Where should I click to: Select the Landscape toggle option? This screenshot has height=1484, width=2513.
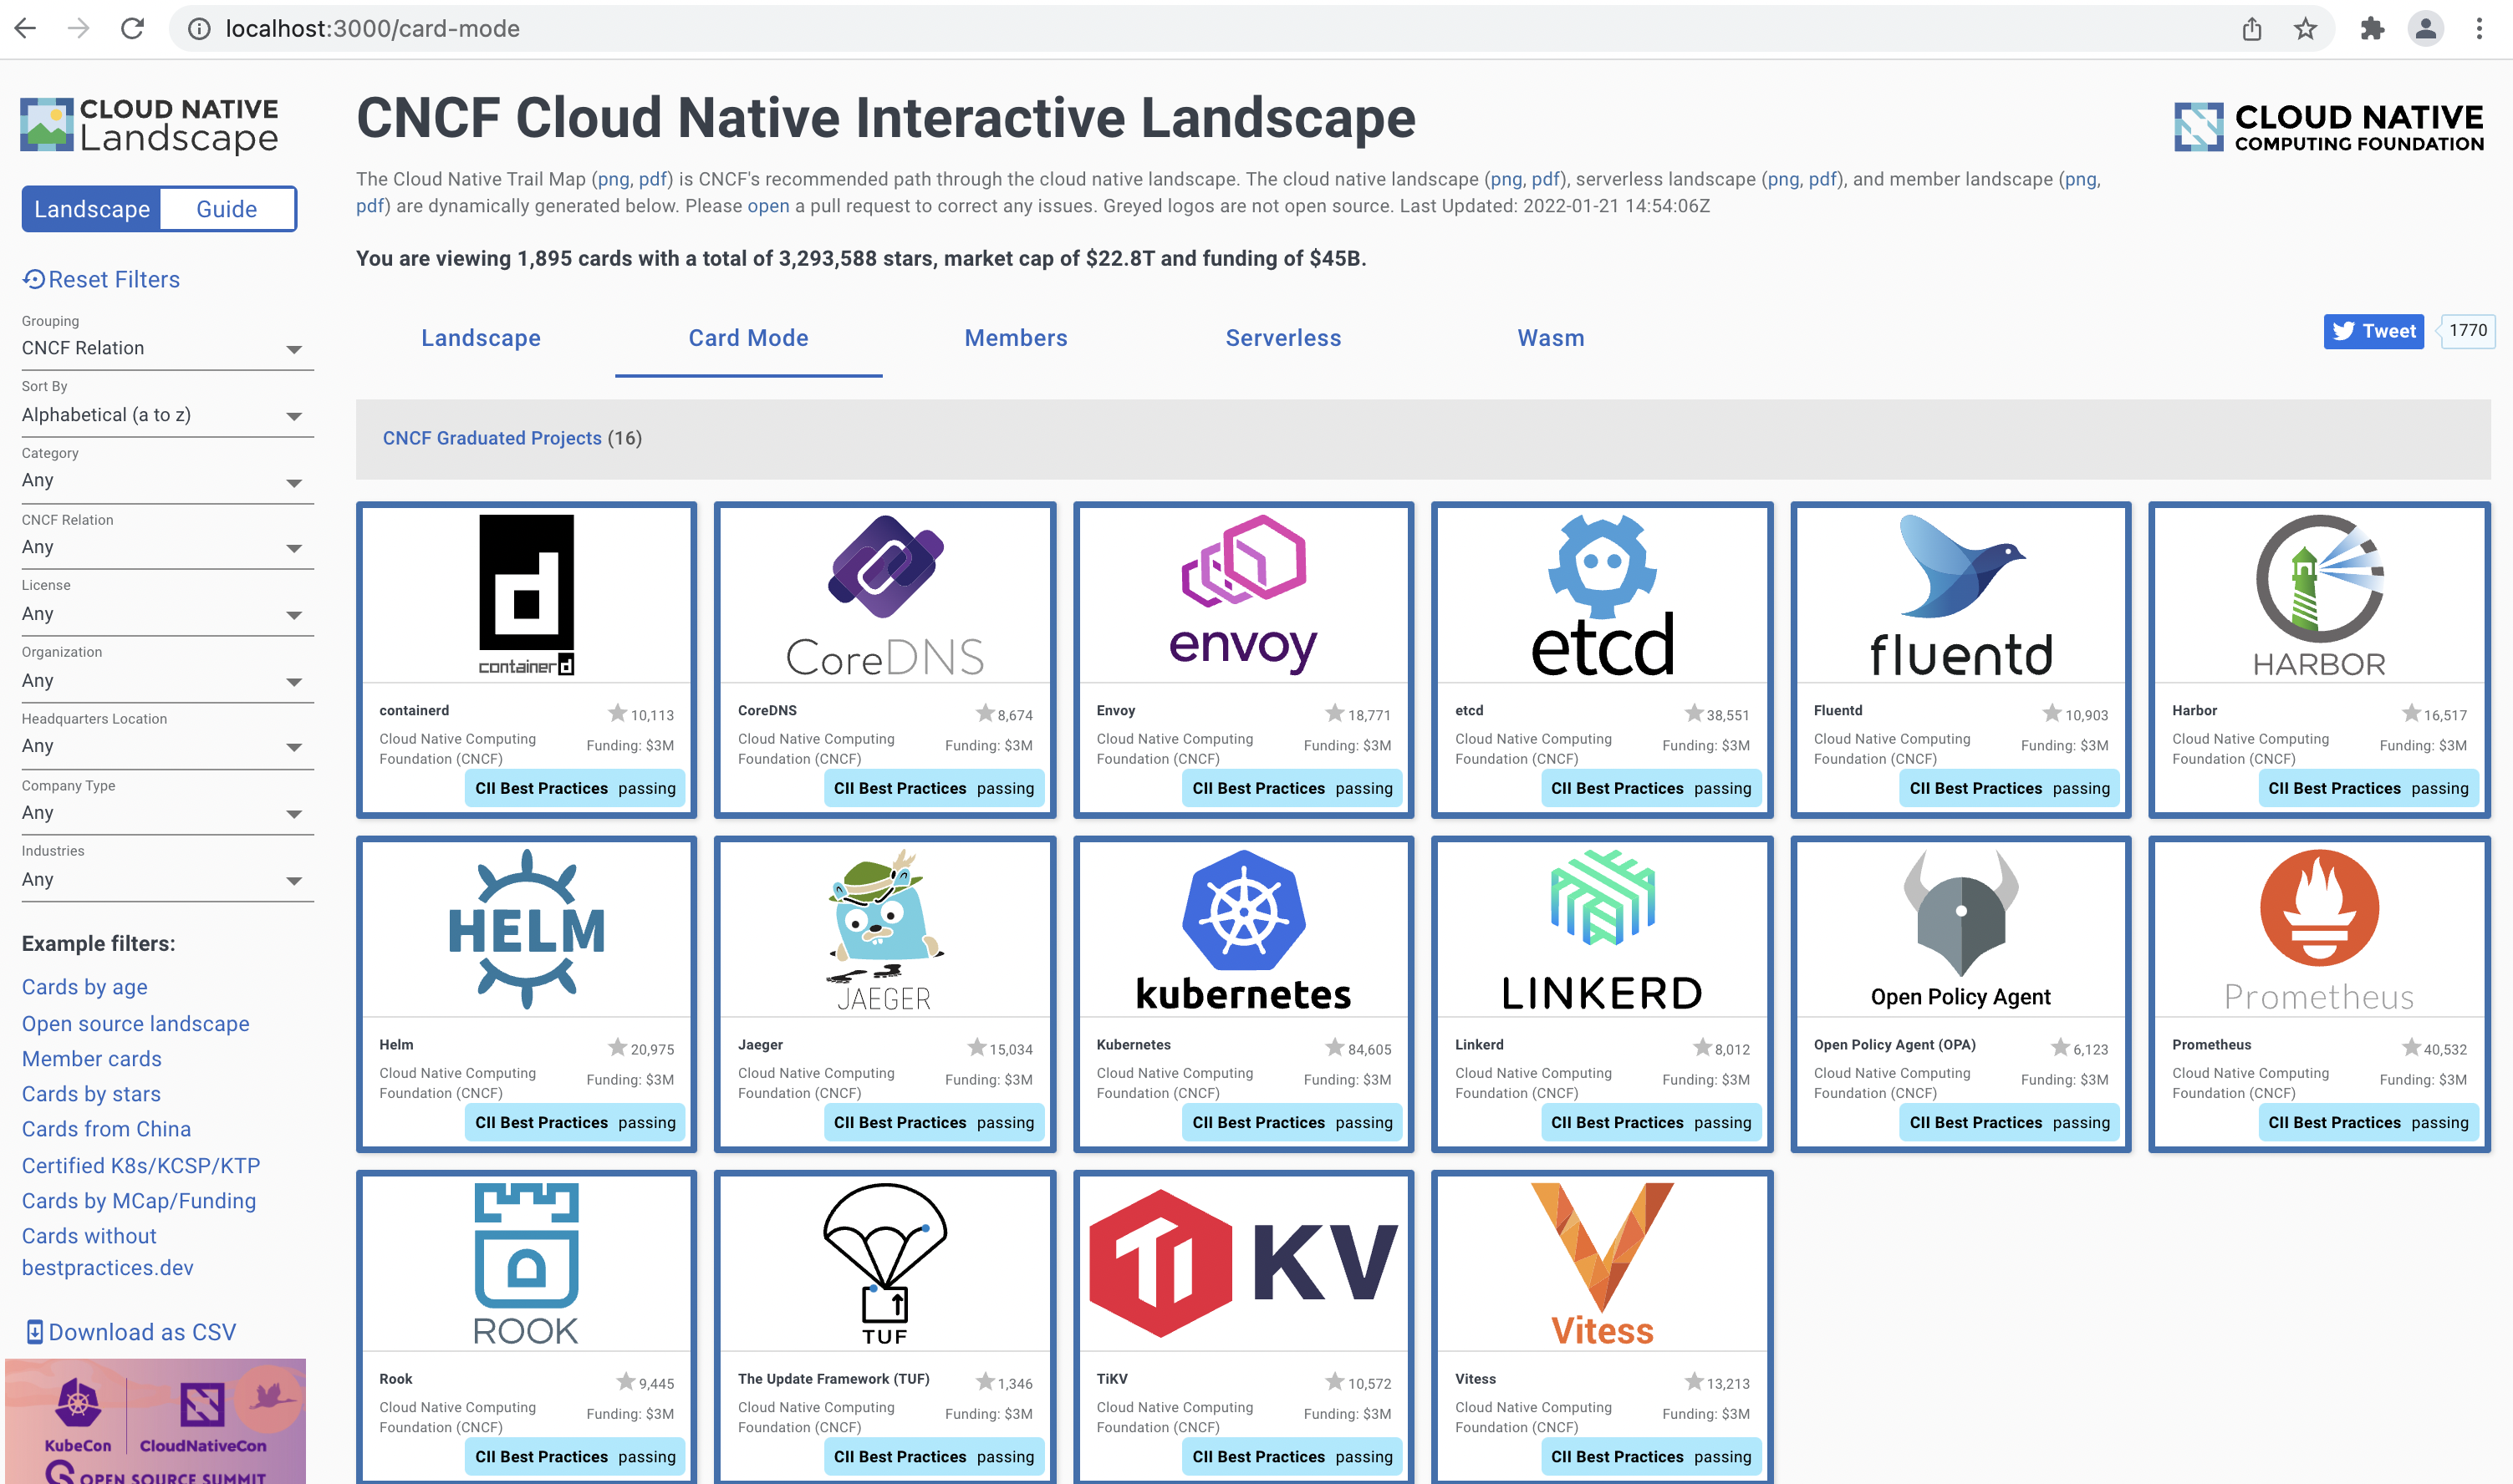point(92,209)
